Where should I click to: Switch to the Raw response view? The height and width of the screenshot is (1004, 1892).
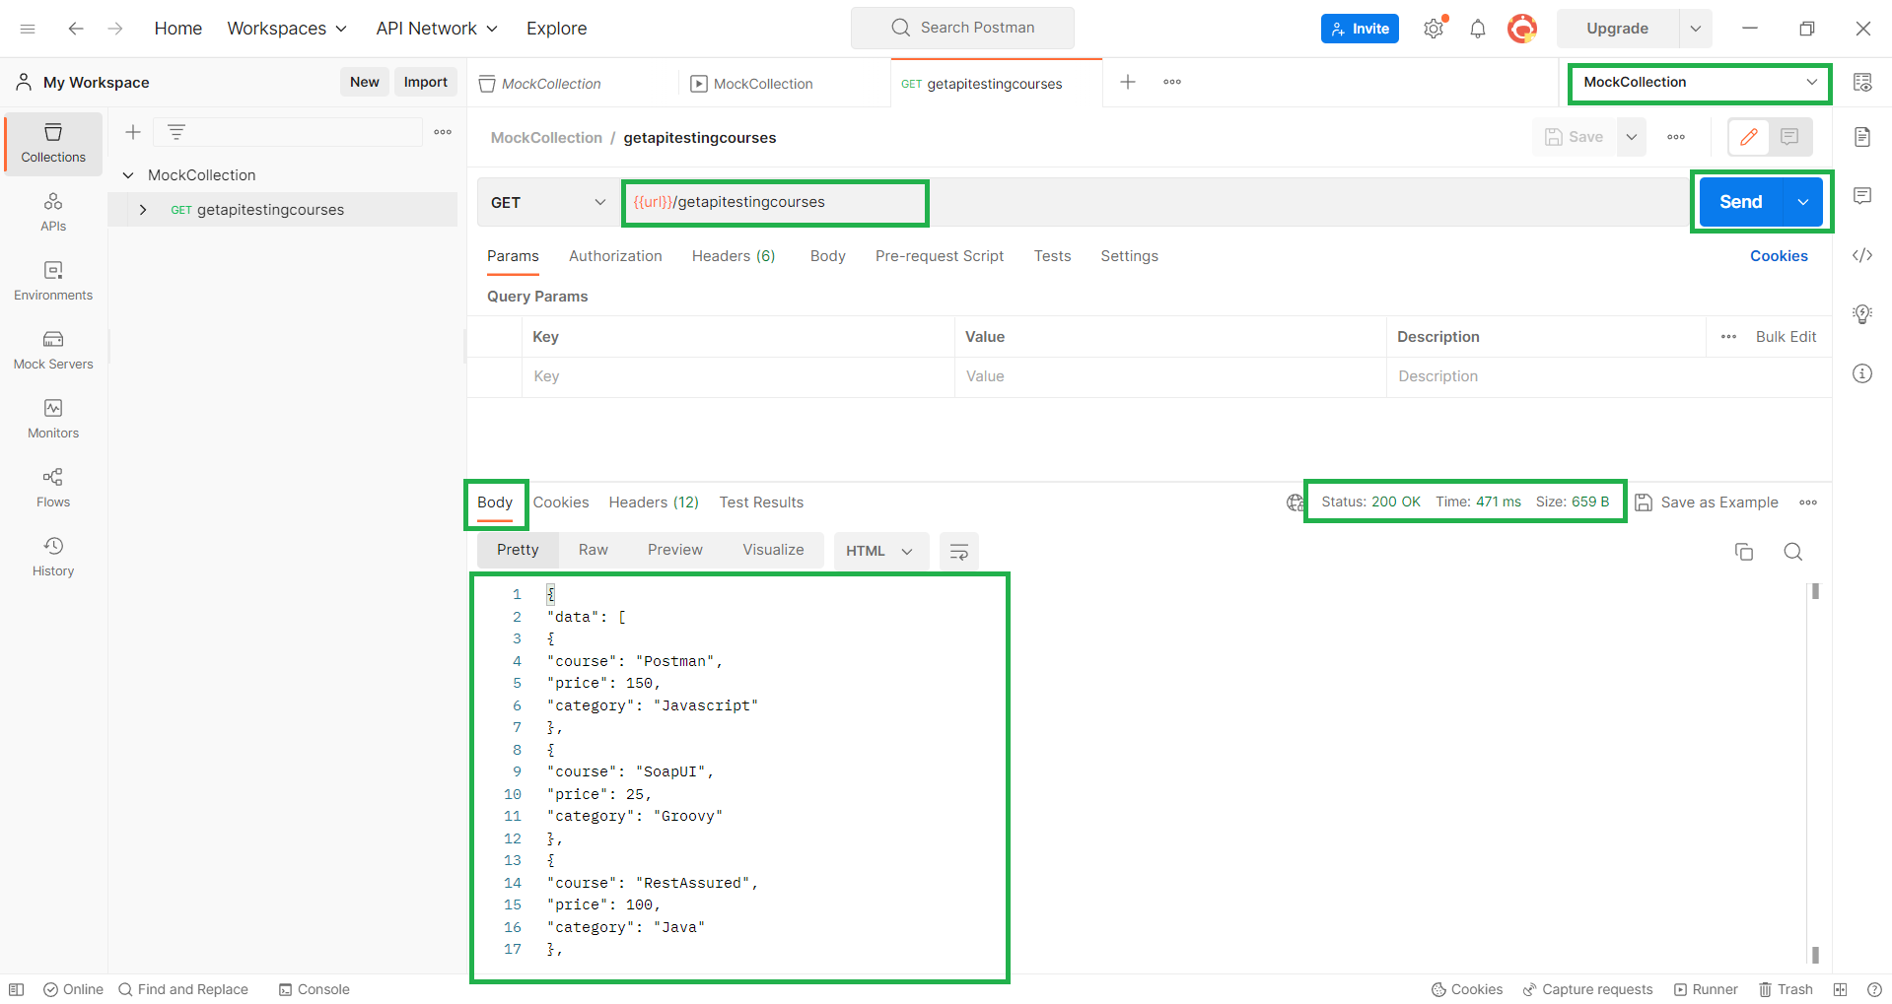[x=593, y=550]
